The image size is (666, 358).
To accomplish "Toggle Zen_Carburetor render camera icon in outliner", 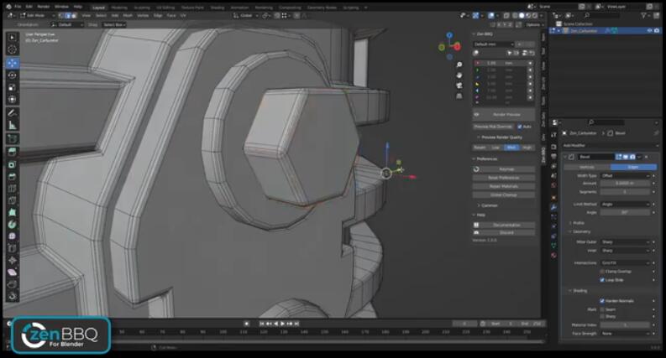I will click(x=657, y=30).
